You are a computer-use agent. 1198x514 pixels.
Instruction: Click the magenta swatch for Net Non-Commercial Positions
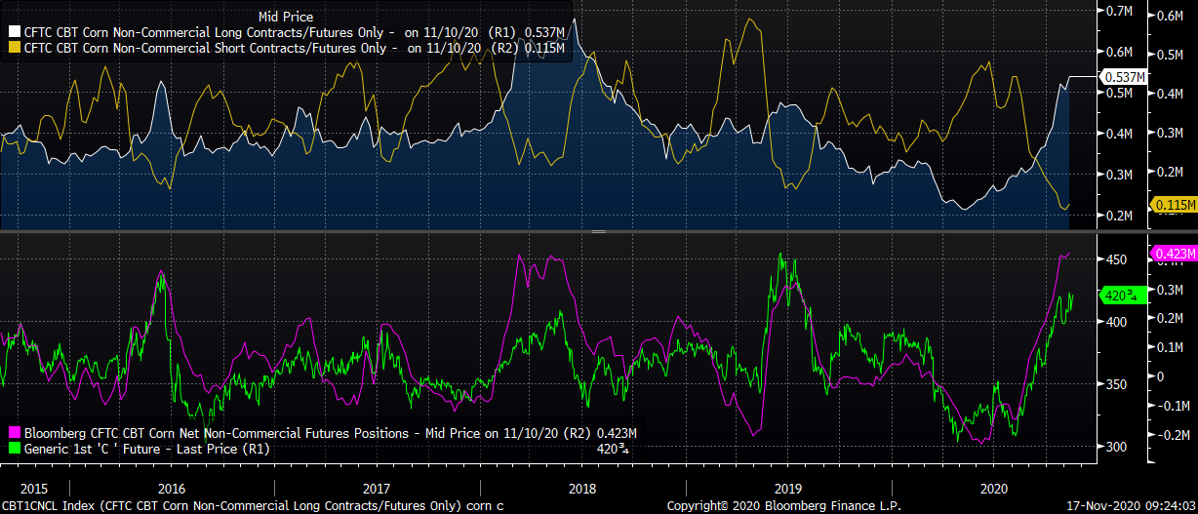point(14,433)
